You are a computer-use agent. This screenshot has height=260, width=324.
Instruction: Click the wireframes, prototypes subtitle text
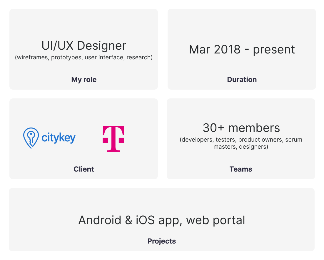pyautogui.click(x=84, y=57)
